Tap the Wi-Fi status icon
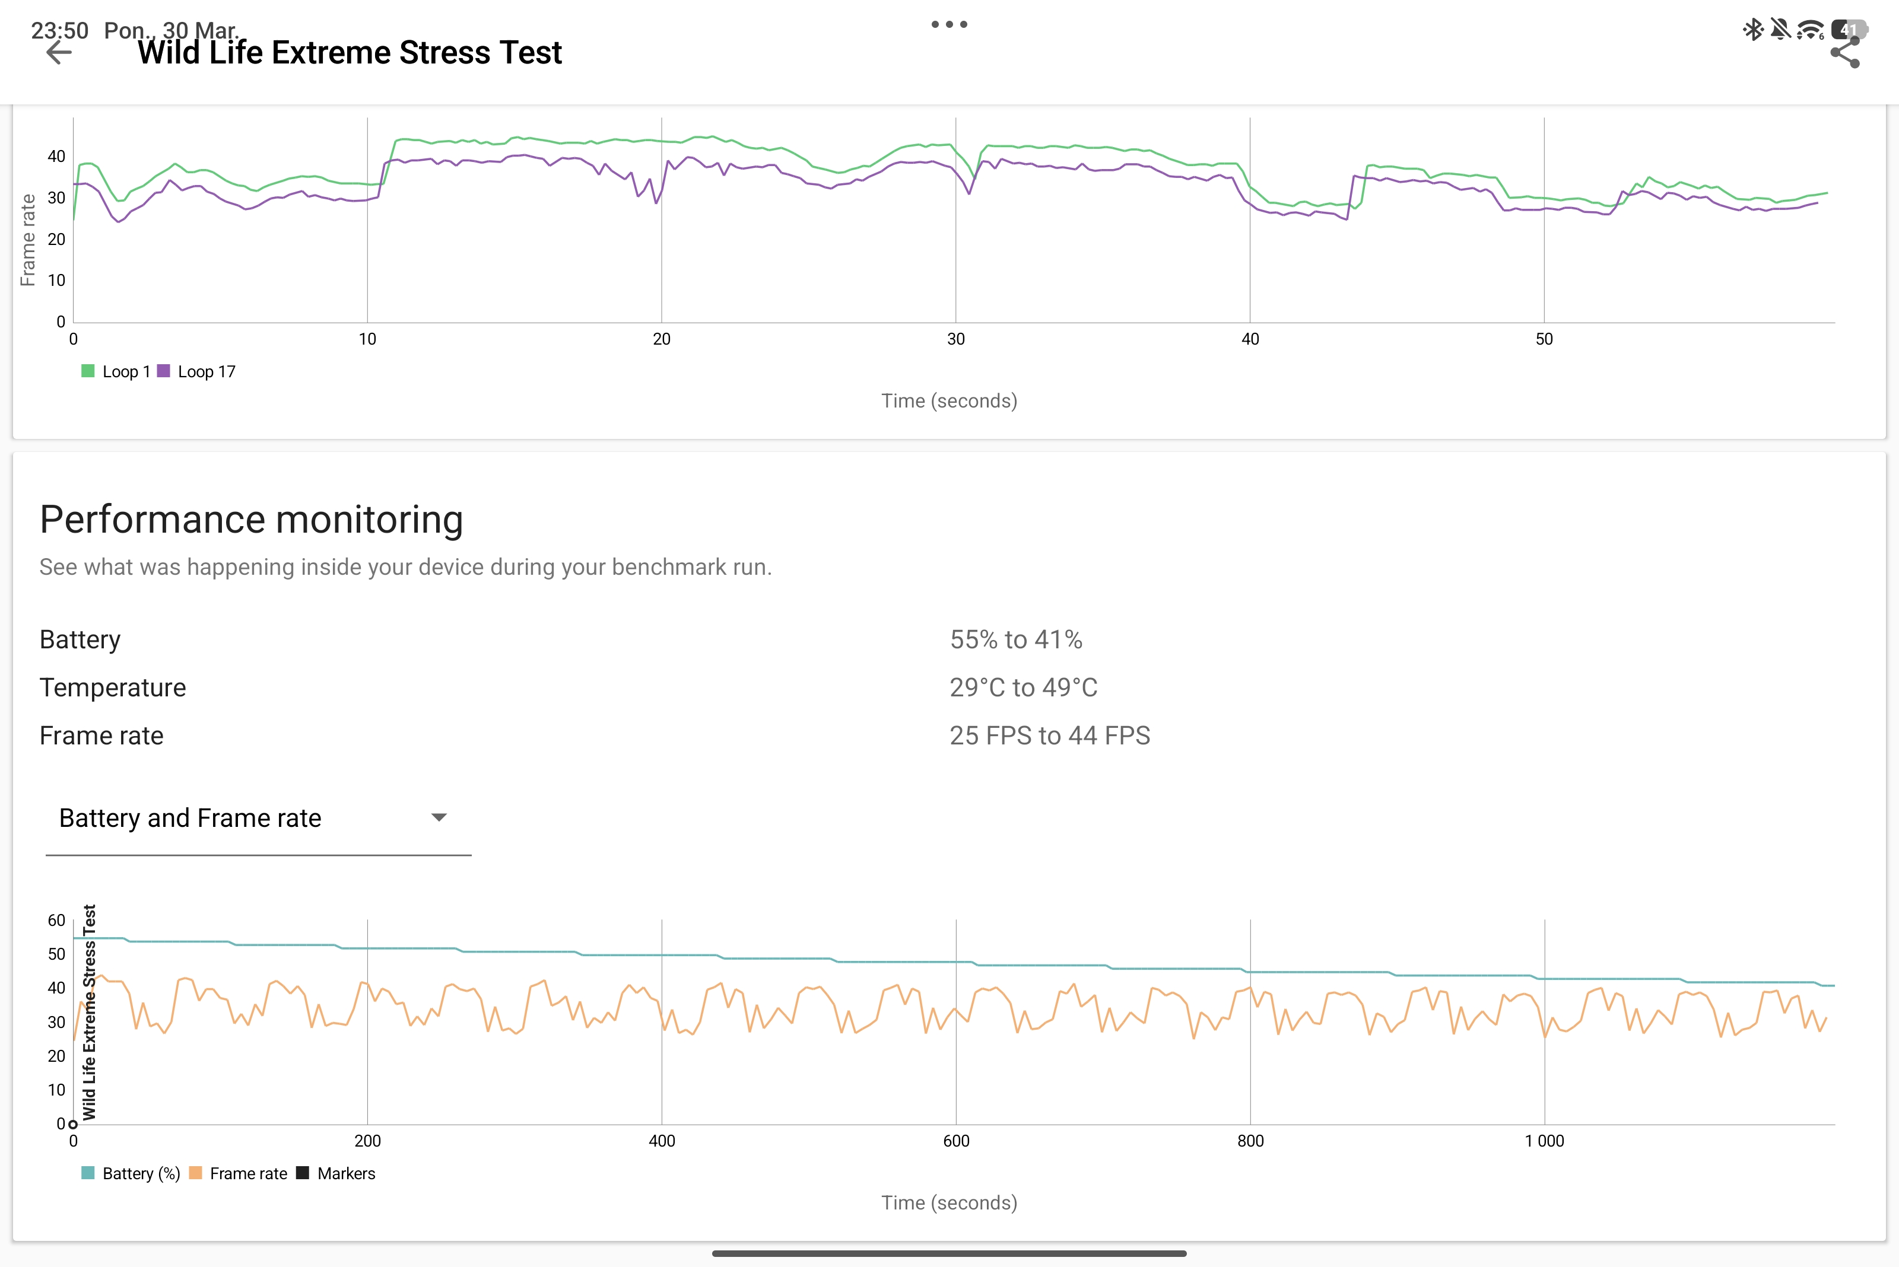Screen dimensions: 1899x1267 [x=1810, y=30]
